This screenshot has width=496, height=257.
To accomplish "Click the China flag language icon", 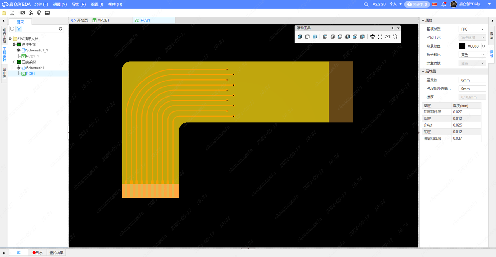I will pyautogui.click(x=434, y=4).
